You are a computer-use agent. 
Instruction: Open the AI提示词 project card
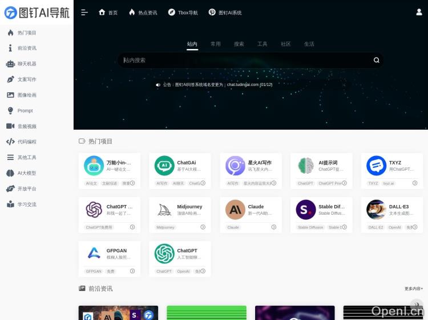point(321,171)
